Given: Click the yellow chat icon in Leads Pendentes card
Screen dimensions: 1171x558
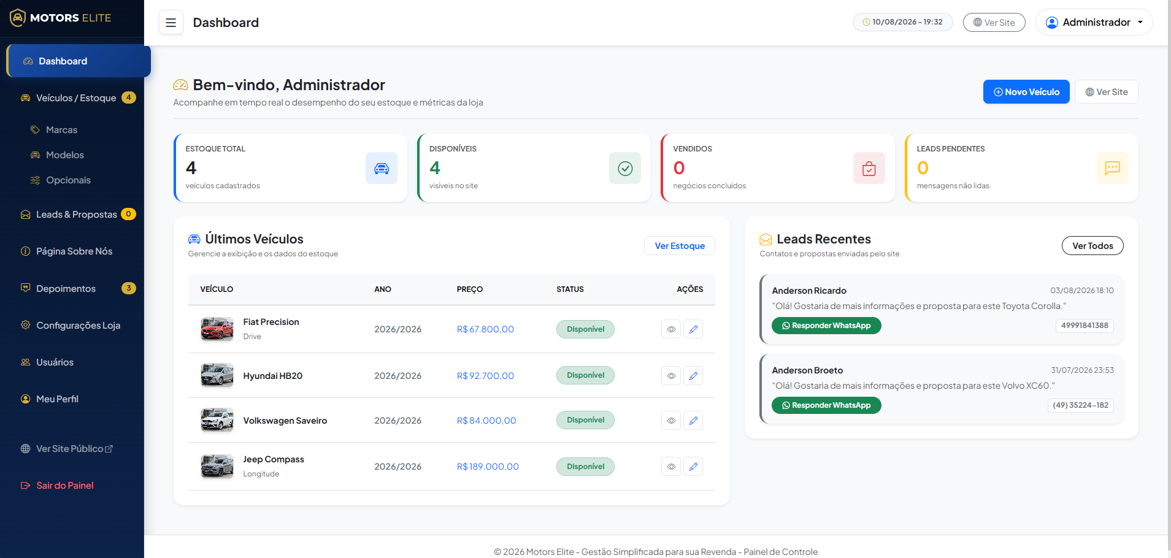Looking at the screenshot, I should click(x=1113, y=168).
